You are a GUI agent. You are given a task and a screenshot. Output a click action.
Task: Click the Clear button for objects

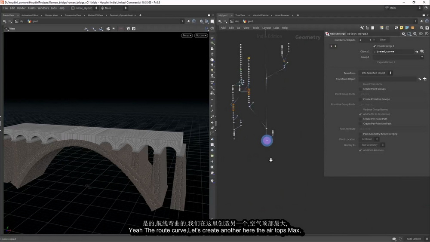[x=383, y=40]
